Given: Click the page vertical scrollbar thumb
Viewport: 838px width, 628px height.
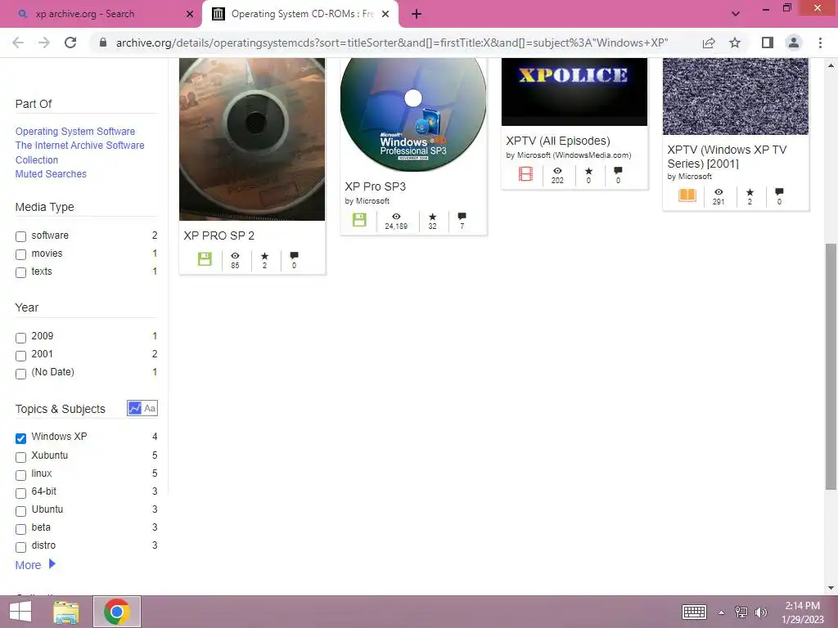Looking at the screenshot, I should 831,366.
